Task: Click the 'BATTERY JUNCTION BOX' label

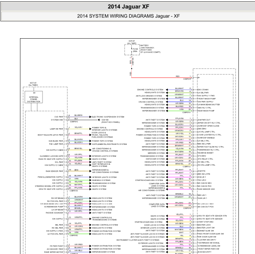Action: [x=147, y=46]
